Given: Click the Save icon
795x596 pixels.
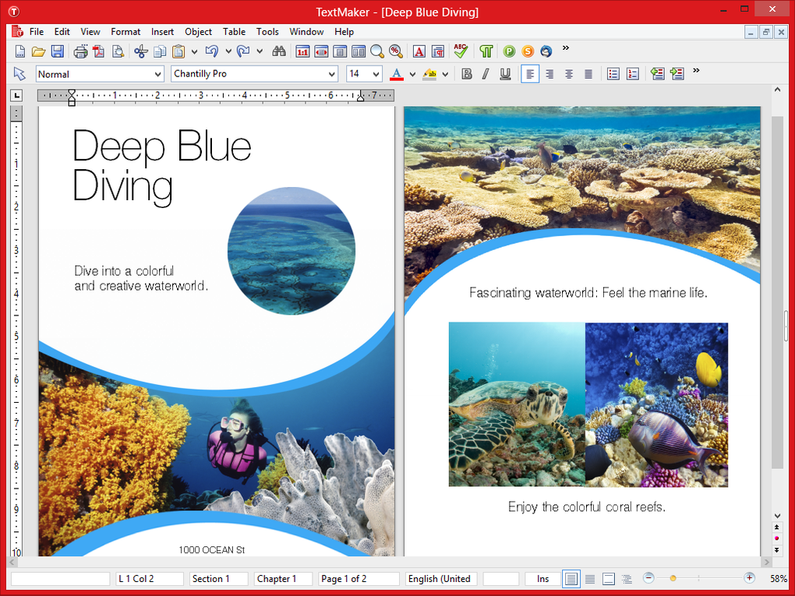Looking at the screenshot, I should click(x=58, y=51).
